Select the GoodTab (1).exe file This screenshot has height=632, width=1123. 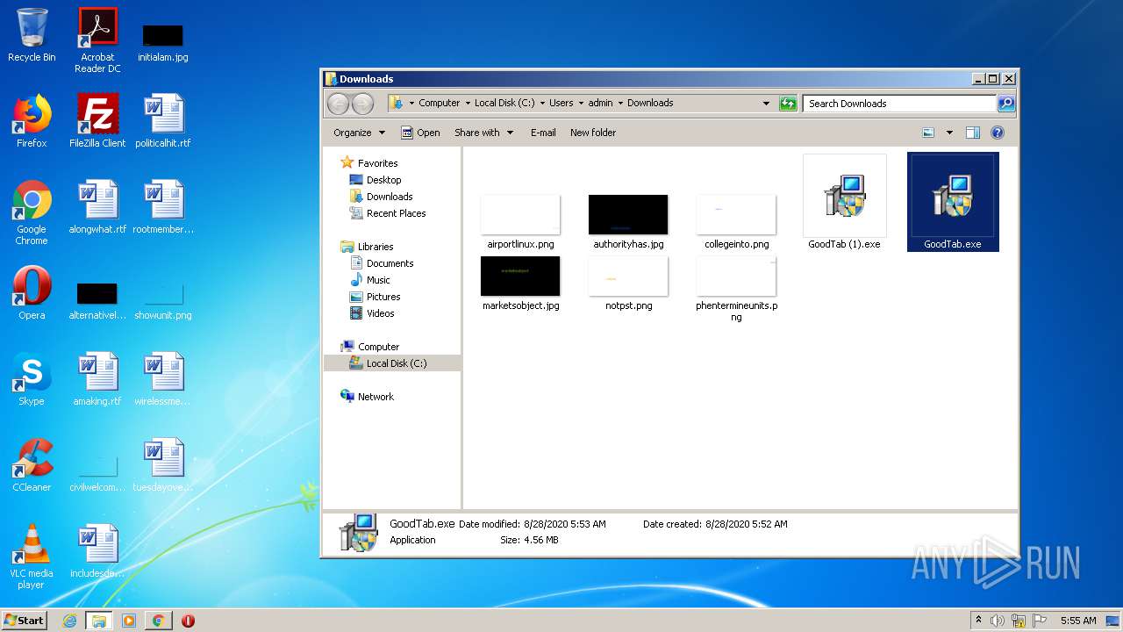tap(844, 202)
